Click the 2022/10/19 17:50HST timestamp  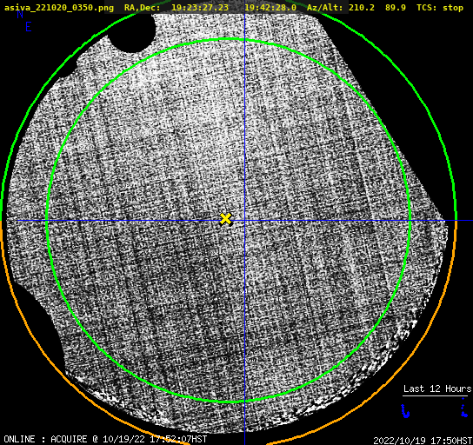pos(423,441)
